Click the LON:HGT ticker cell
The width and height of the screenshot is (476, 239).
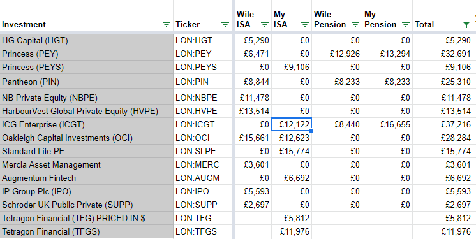202,40
